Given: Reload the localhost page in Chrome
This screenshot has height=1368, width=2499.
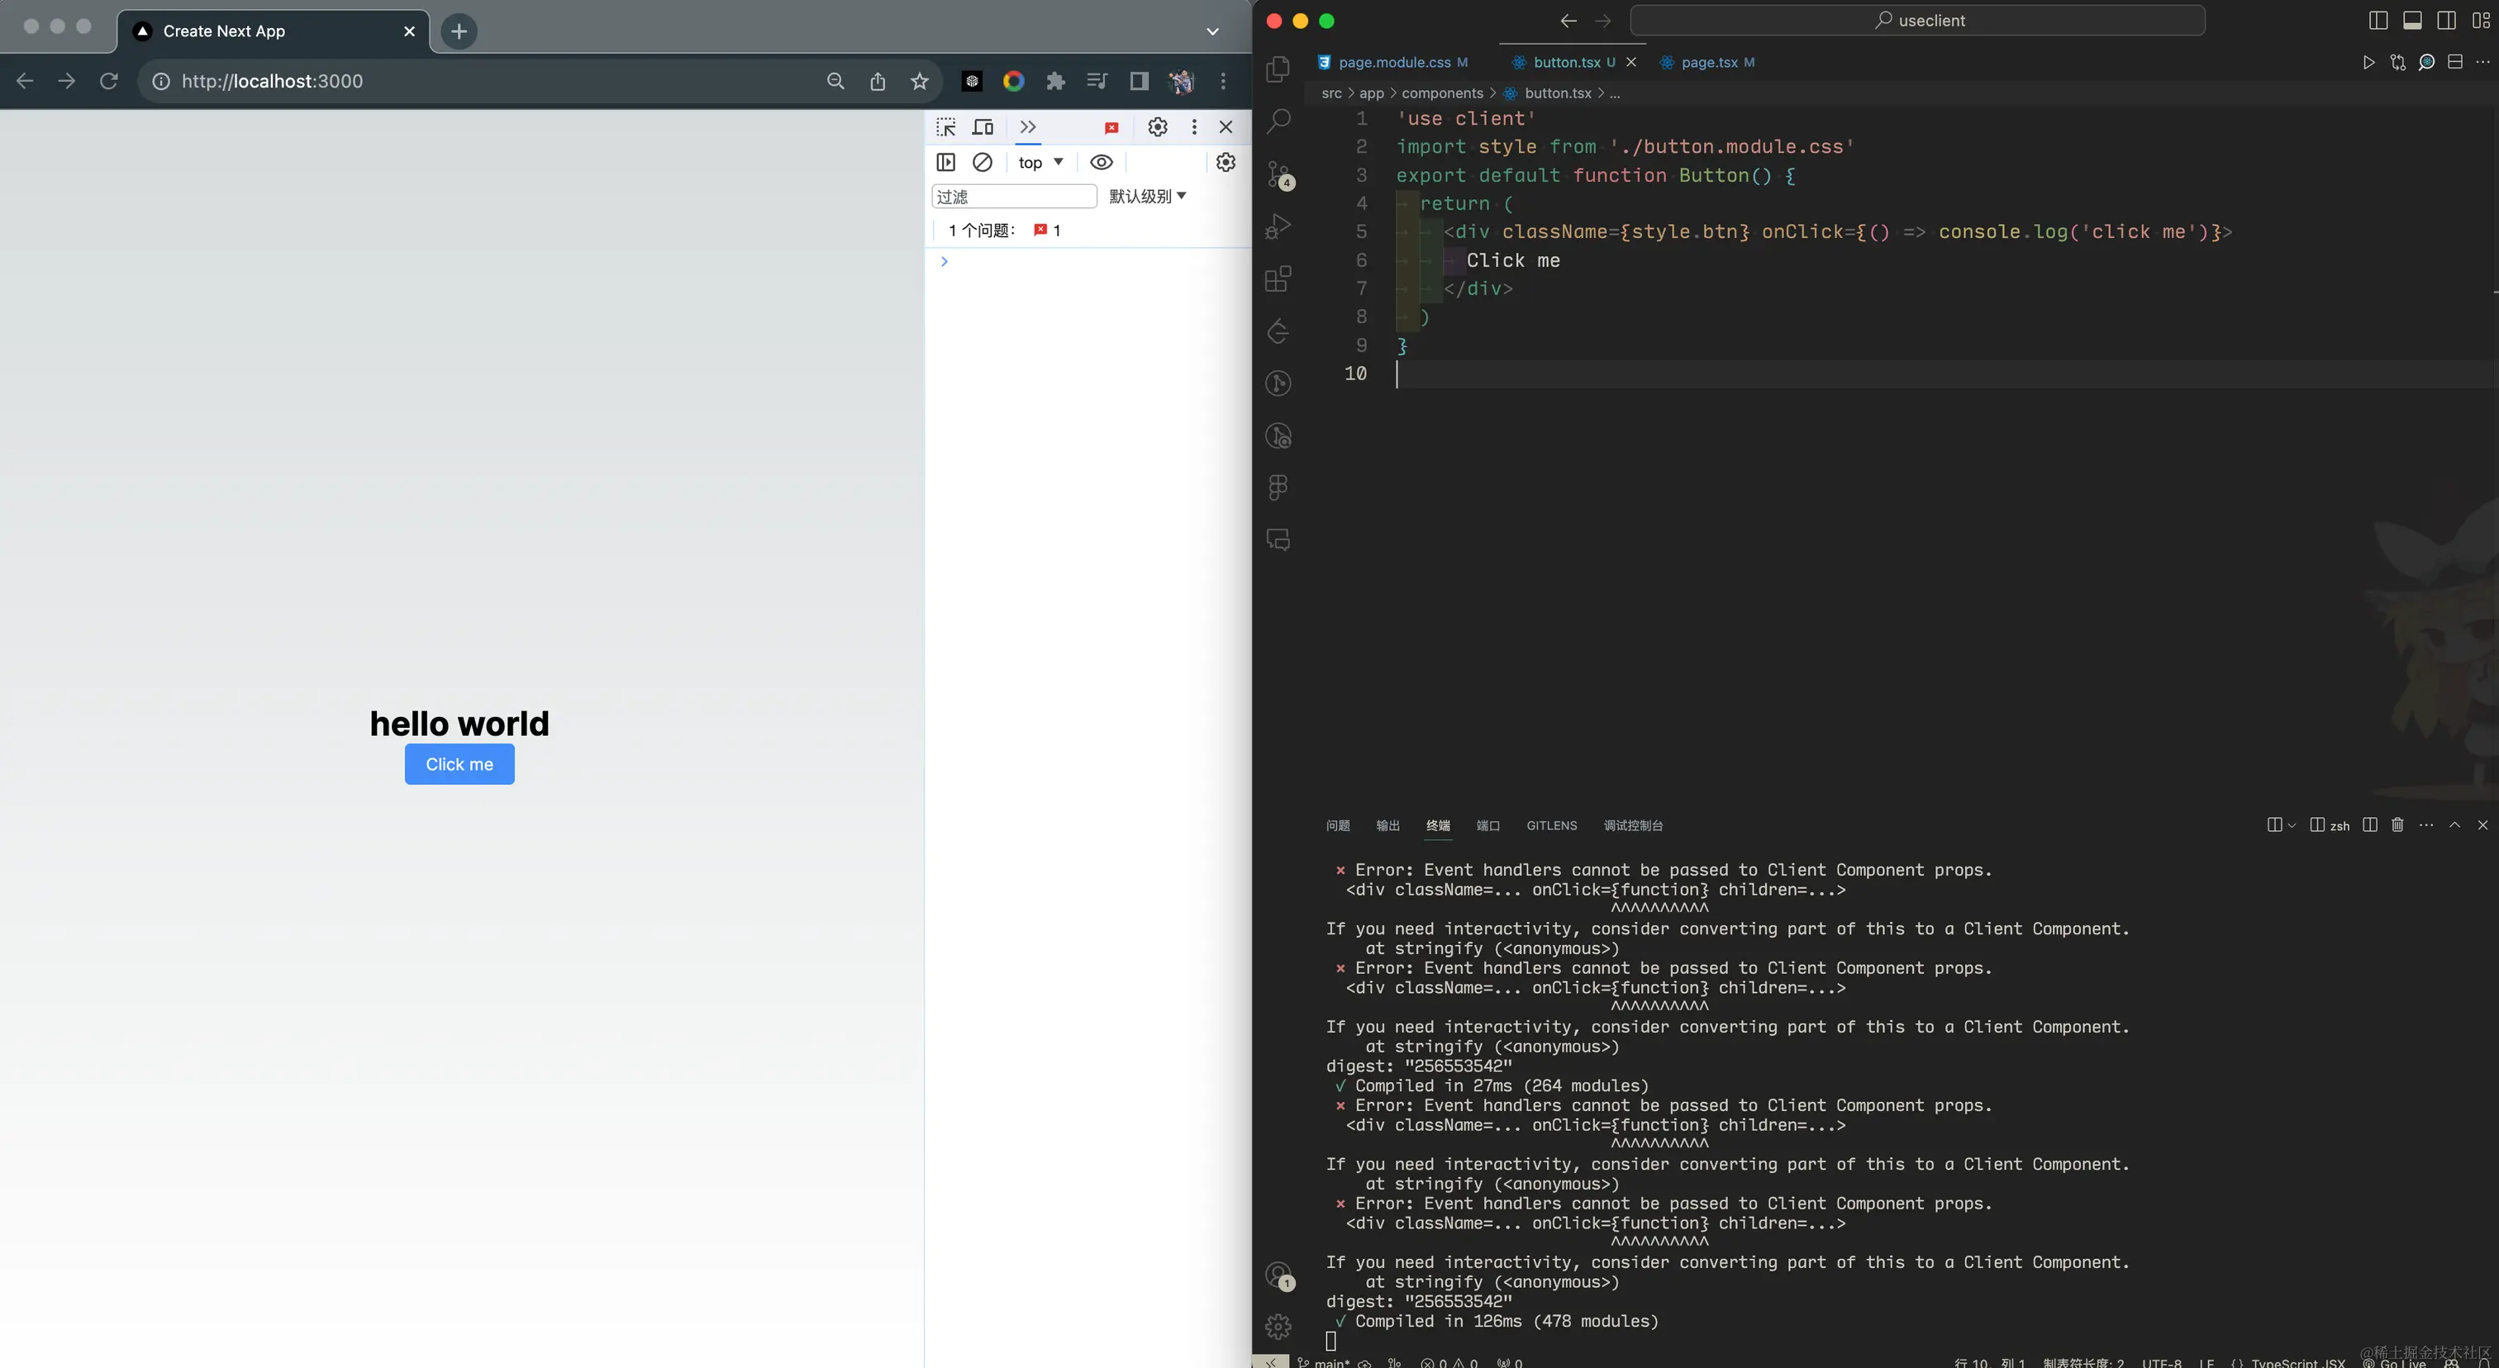Looking at the screenshot, I should 108,80.
